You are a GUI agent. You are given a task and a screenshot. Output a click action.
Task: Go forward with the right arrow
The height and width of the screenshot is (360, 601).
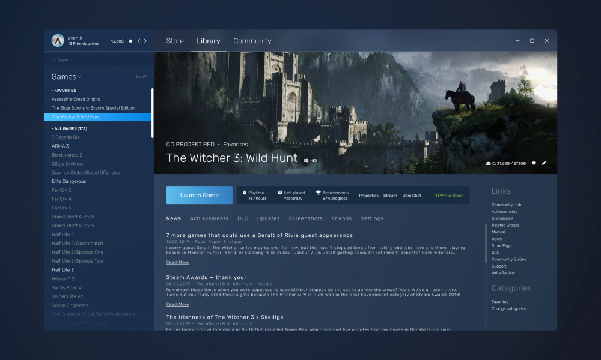click(145, 41)
